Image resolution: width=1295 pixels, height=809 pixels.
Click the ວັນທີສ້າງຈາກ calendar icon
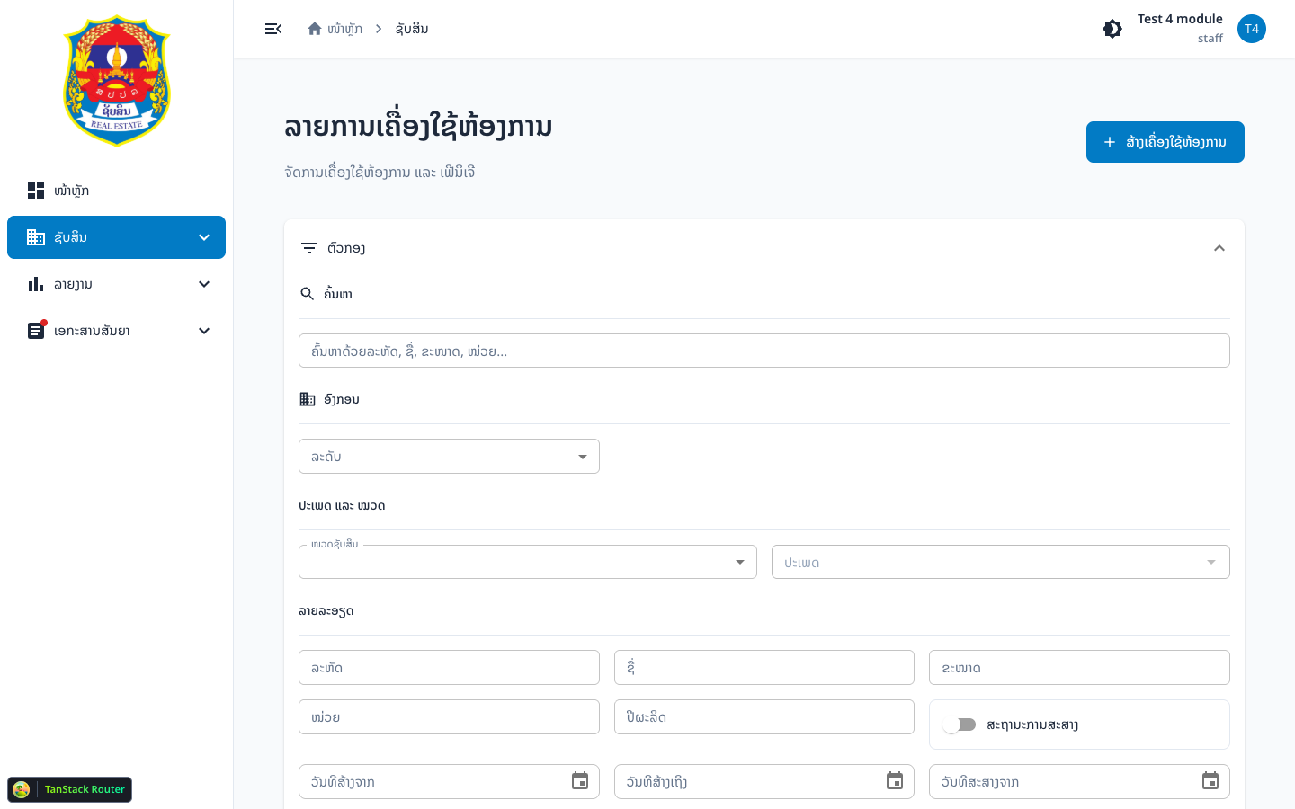(580, 780)
